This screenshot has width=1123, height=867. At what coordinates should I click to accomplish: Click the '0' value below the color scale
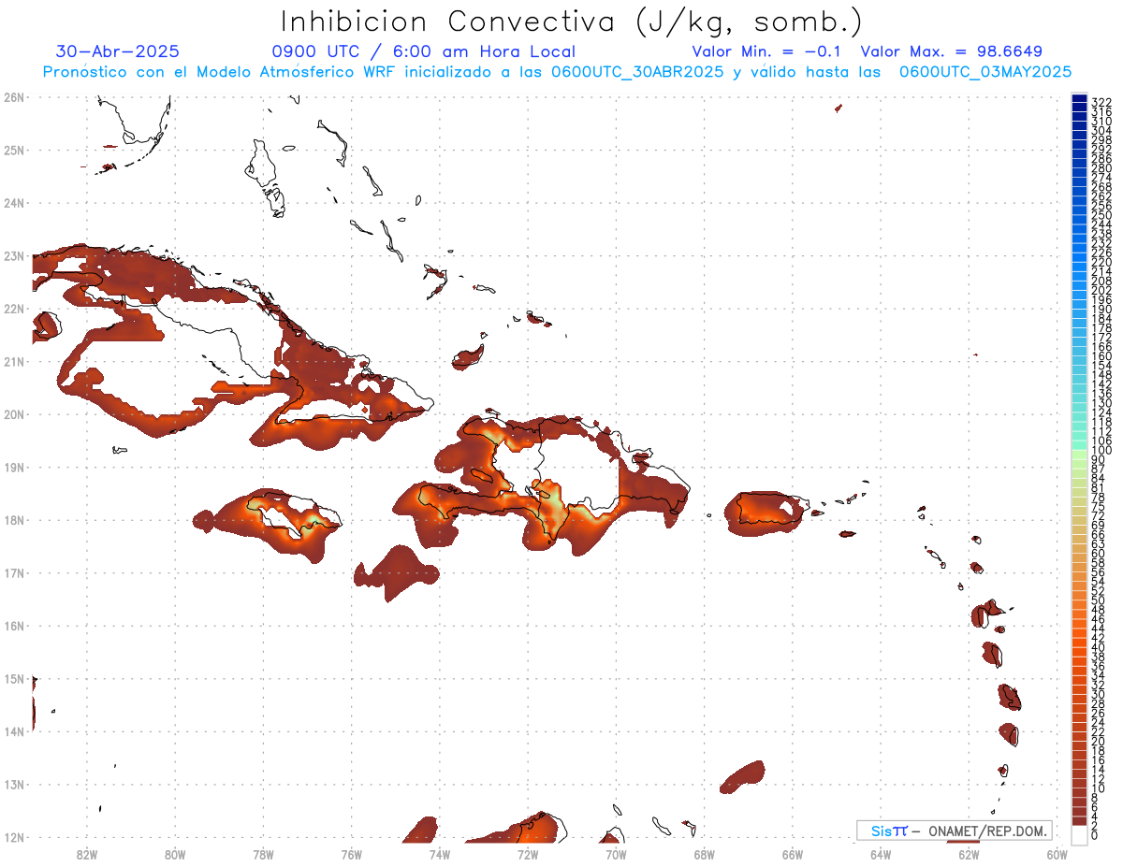tap(1095, 835)
